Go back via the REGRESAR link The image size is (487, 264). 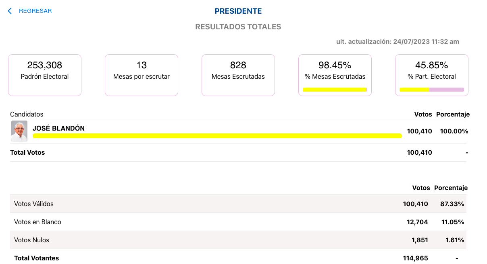[x=35, y=11]
